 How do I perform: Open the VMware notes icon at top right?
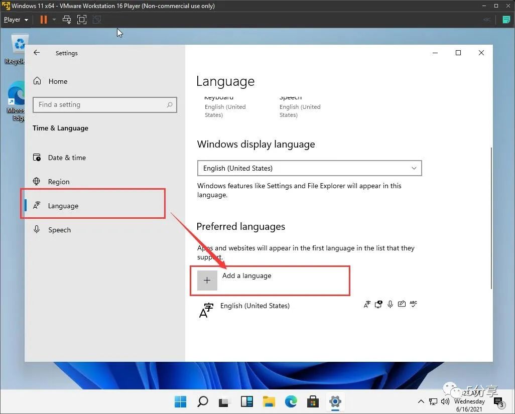(x=506, y=20)
